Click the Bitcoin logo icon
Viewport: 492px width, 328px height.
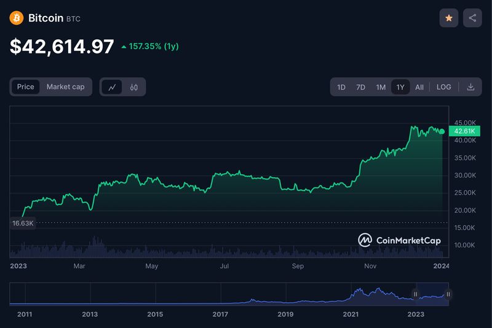coord(17,18)
